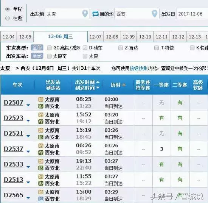Check the GC-高铁/城际 train type box
Viewport: 208px width, 203px height.
(49, 48)
